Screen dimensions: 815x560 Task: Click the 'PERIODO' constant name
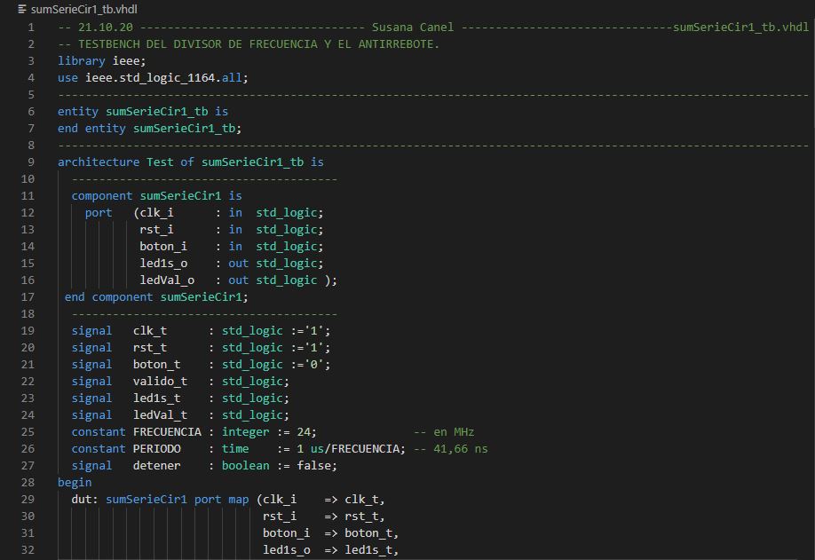click(156, 449)
